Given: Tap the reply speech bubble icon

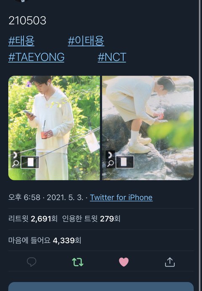Looking at the screenshot, I should click(32, 262).
